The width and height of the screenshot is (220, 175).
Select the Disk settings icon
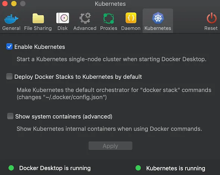click(x=63, y=18)
